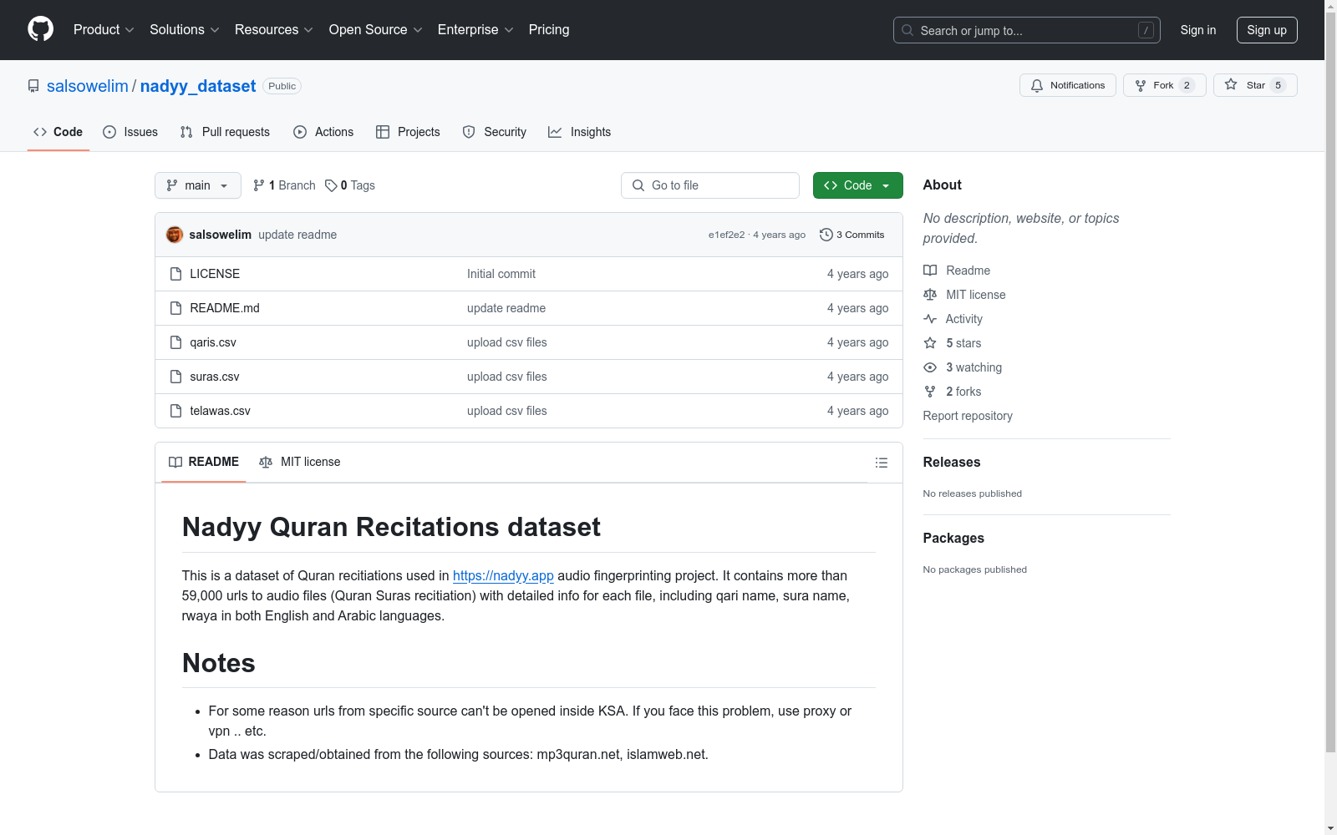This screenshot has height=835, width=1337.
Task: Click the pulse icon beside Activity
Action: [x=930, y=319]
